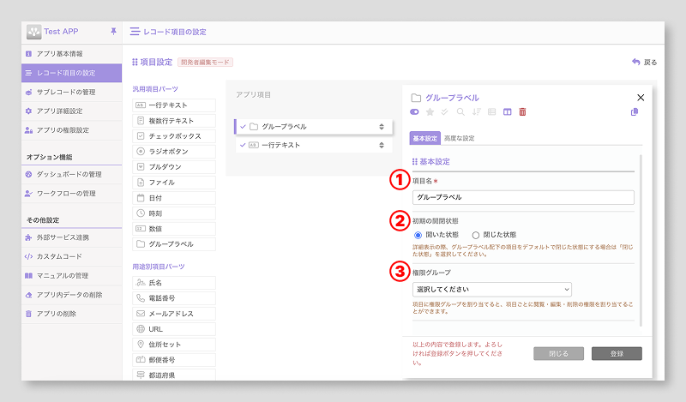Viewport: 686px width, 402px height.
Task: Open 外部サービス連携 in the sidebar
Action: (x=72, y=237)
